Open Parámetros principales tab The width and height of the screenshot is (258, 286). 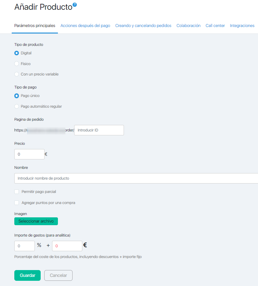point(35,26)
